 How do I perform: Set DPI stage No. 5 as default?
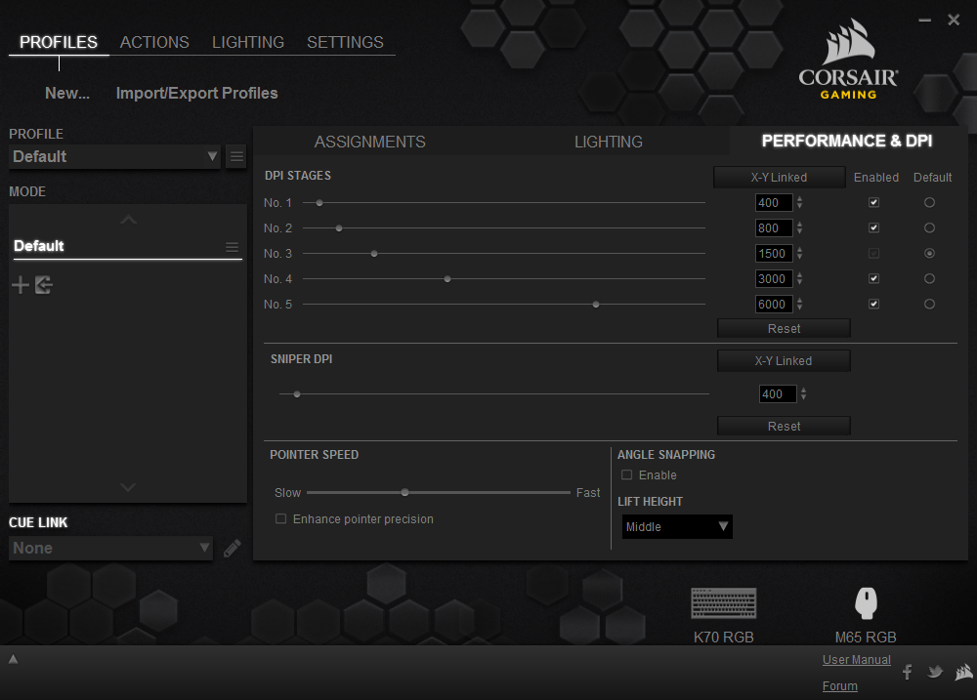(x=929, y=304)
